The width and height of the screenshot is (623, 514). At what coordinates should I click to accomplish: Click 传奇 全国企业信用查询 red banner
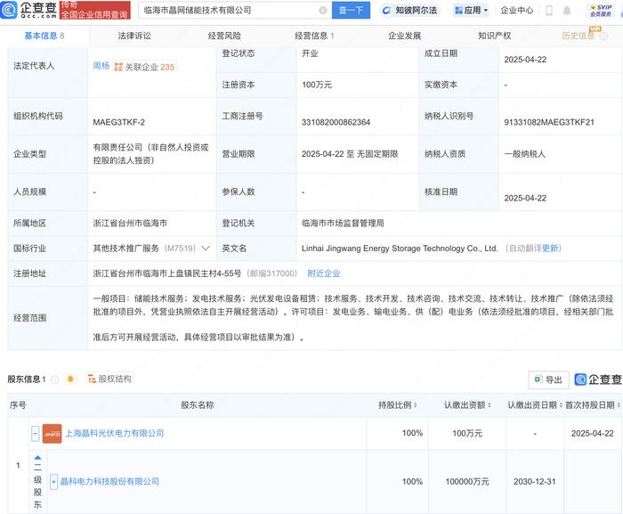[95, 10]
